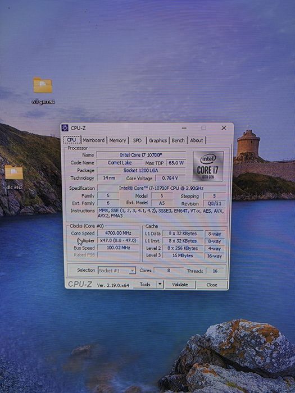This screenshot has width=295, height=393.
Task: Click the Intel Core i7 logo badge
Action: pyautogui.click(x=208, y=166)
